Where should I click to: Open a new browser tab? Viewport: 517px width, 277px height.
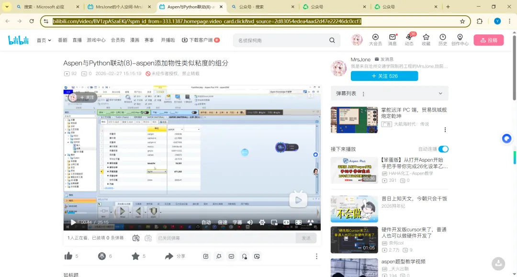(x=448, y=7)
